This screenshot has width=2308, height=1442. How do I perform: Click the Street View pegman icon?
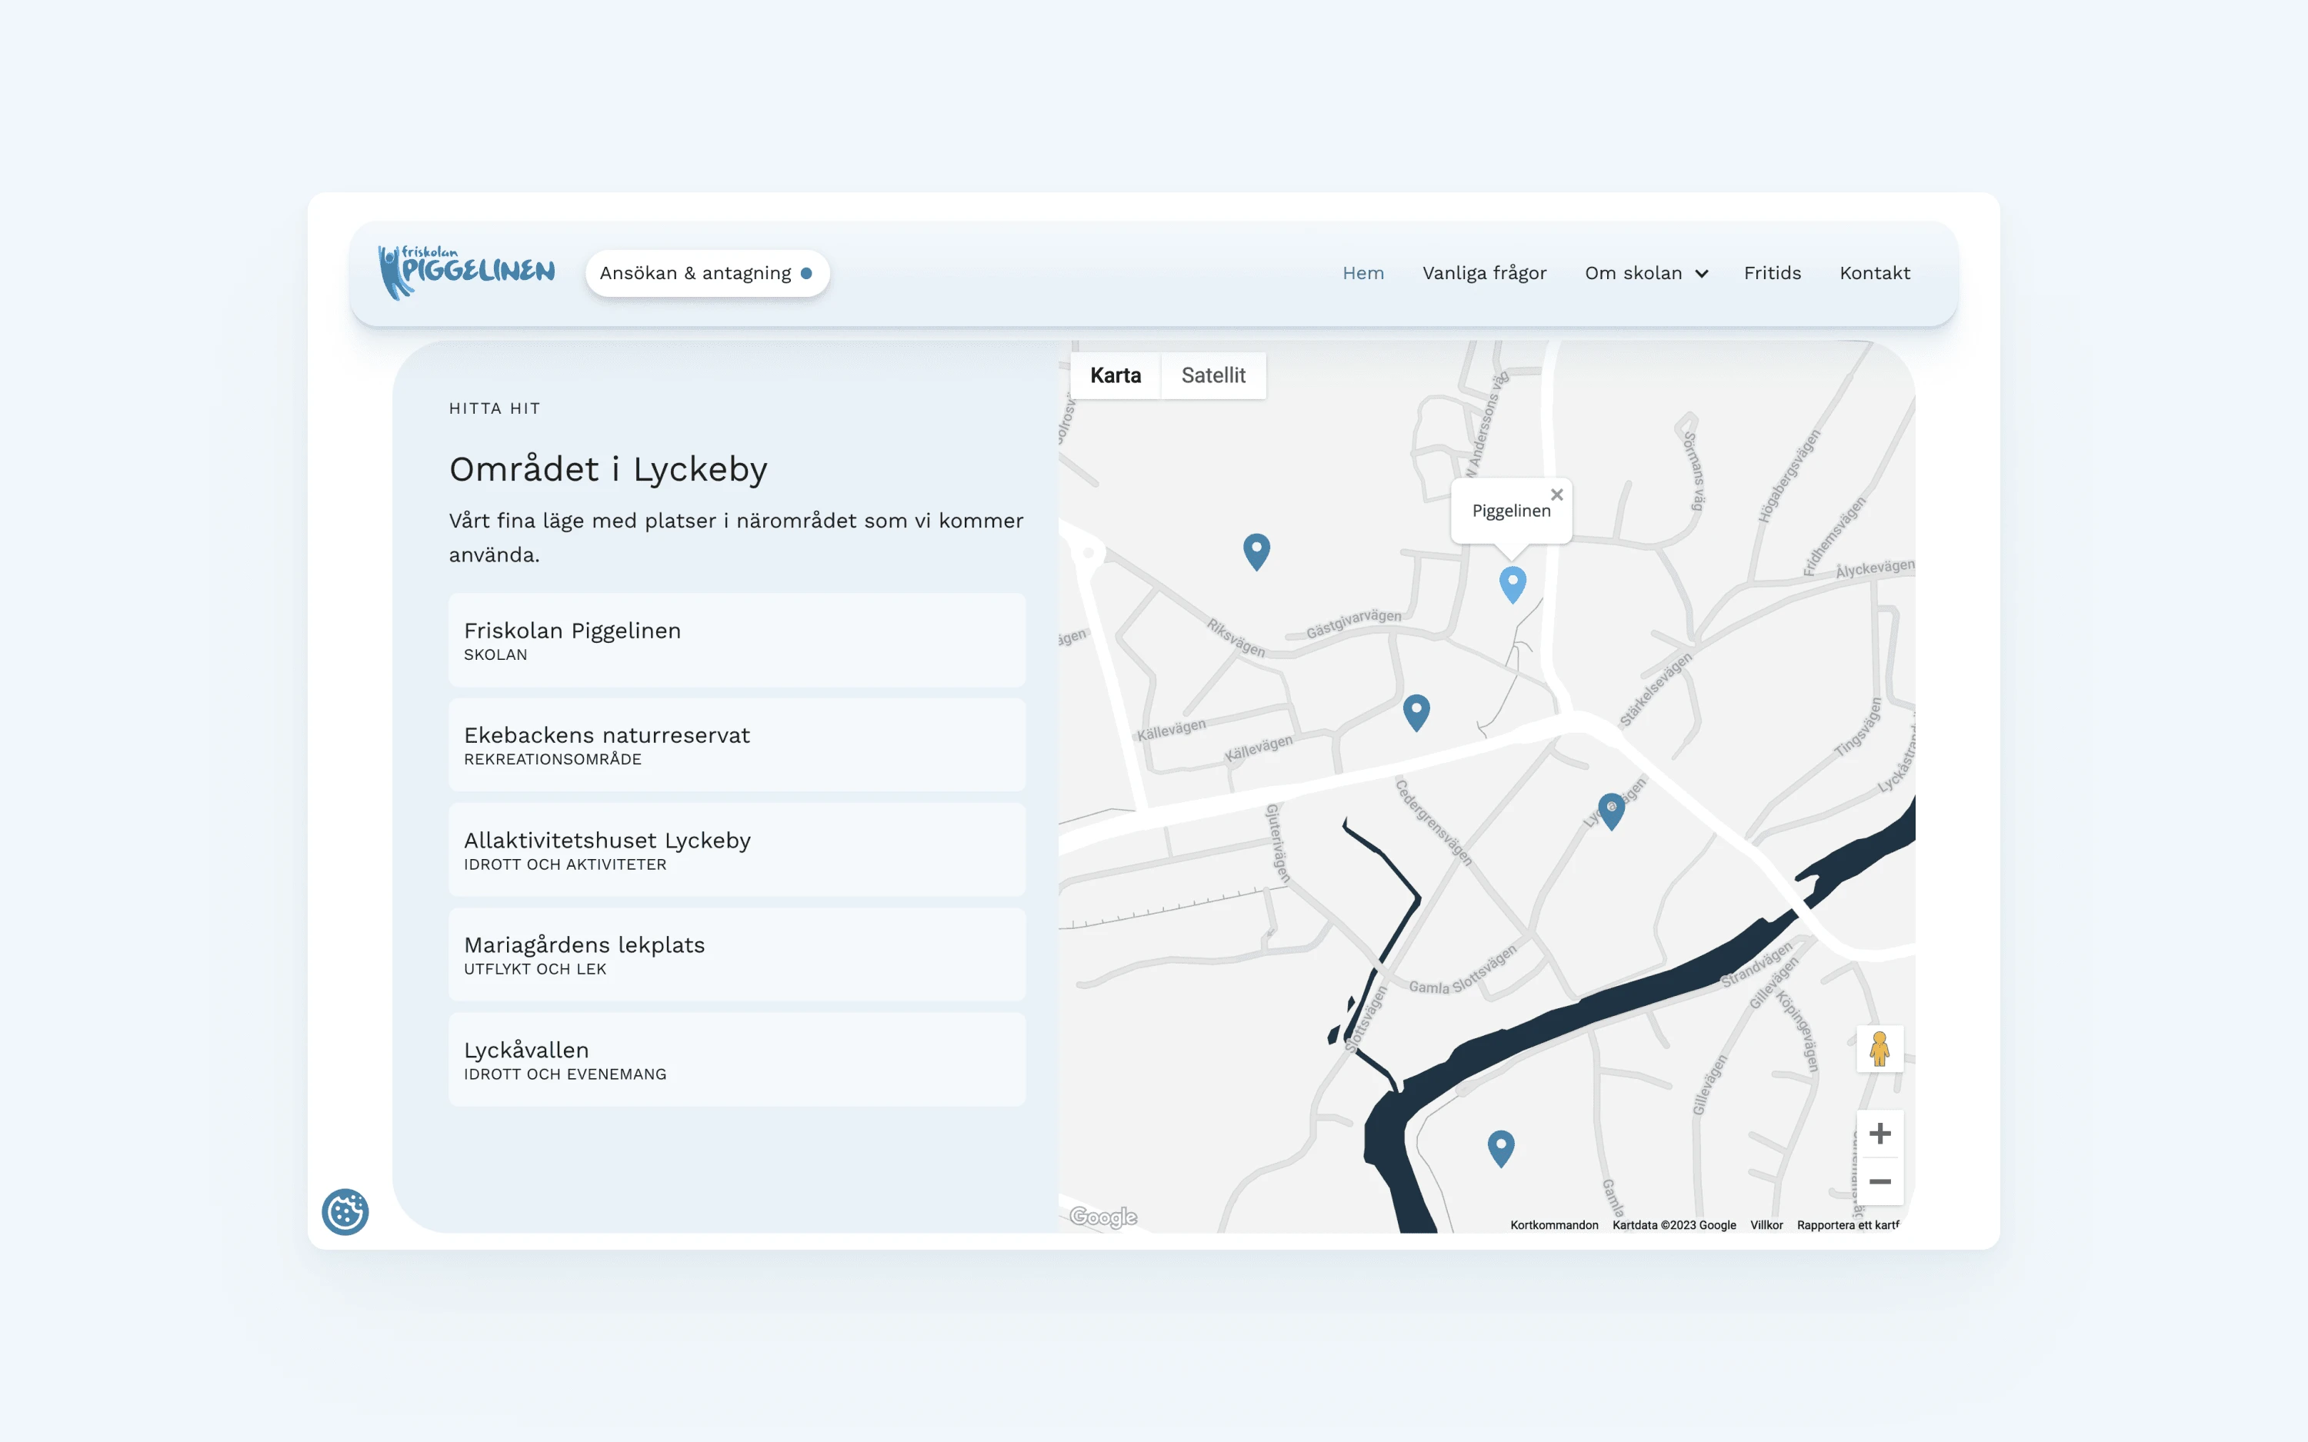click(1879, 1048)
